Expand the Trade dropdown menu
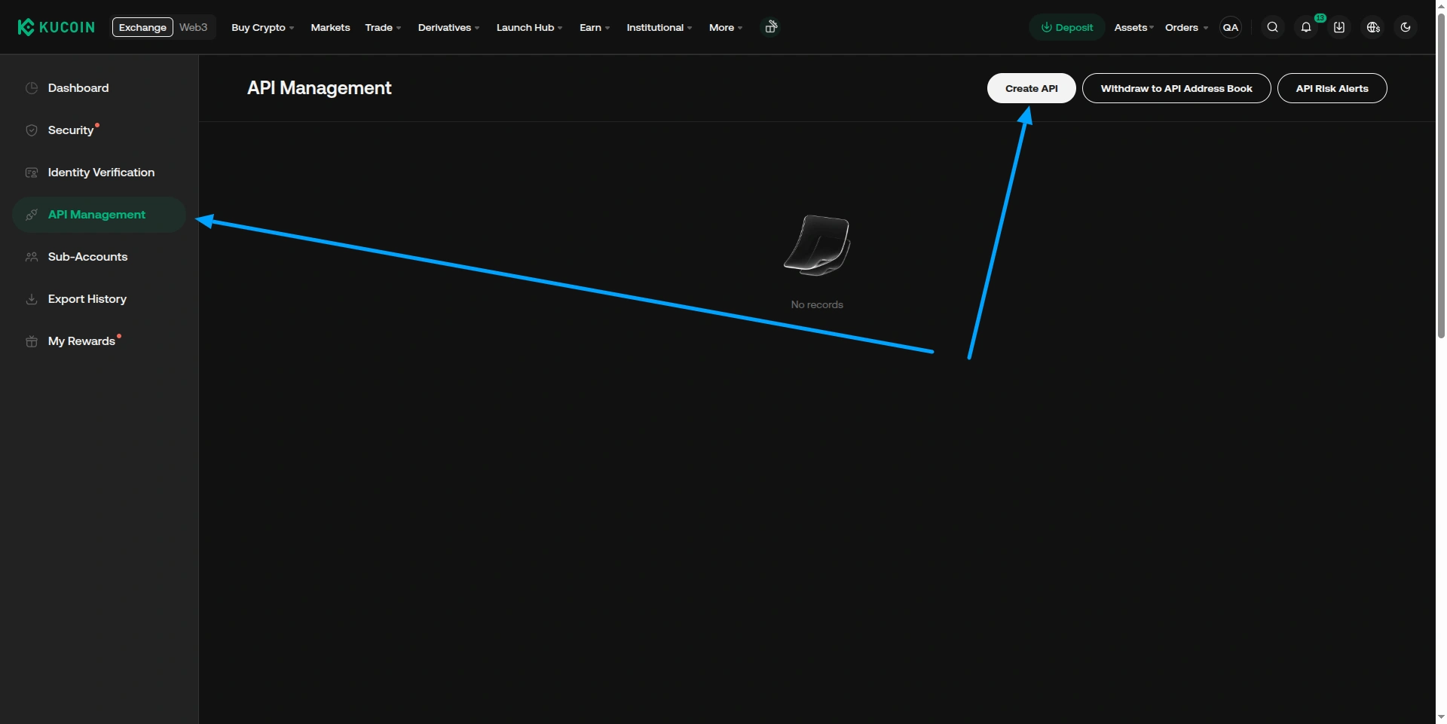The height and width of the screenshot is (724, 1447). [383, 27]
